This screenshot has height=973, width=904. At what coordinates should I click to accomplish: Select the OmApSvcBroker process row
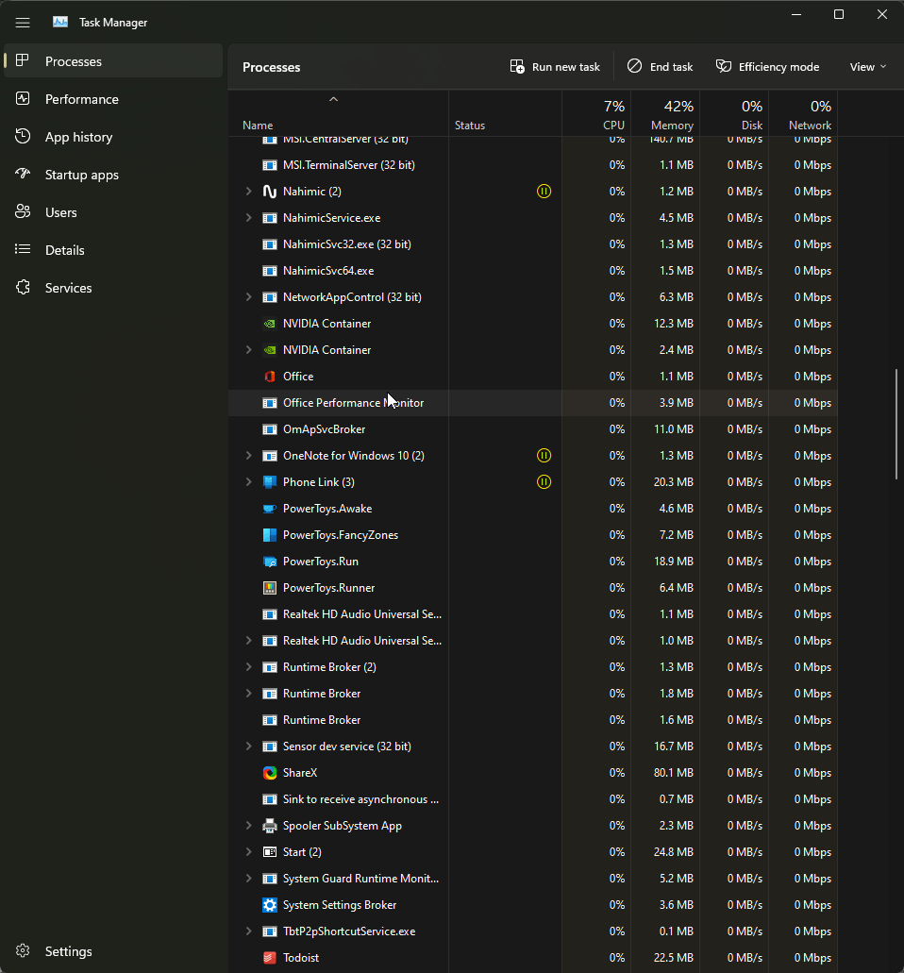coord(533,429)
